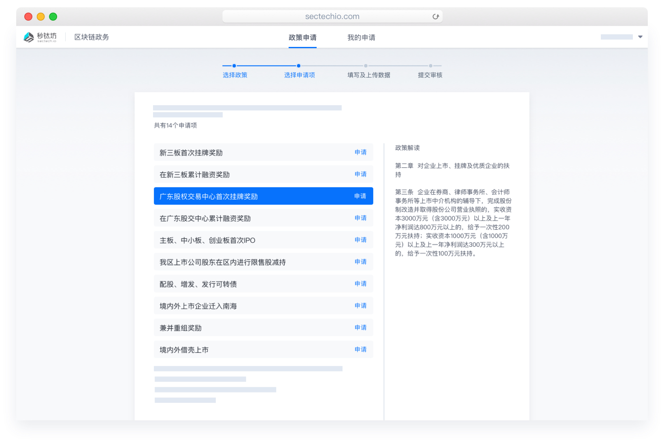Viewport: 664px width, 445px height.
Task: Select the 政策申请 tab
Action: pyautogui.click(x=302, y=38)
